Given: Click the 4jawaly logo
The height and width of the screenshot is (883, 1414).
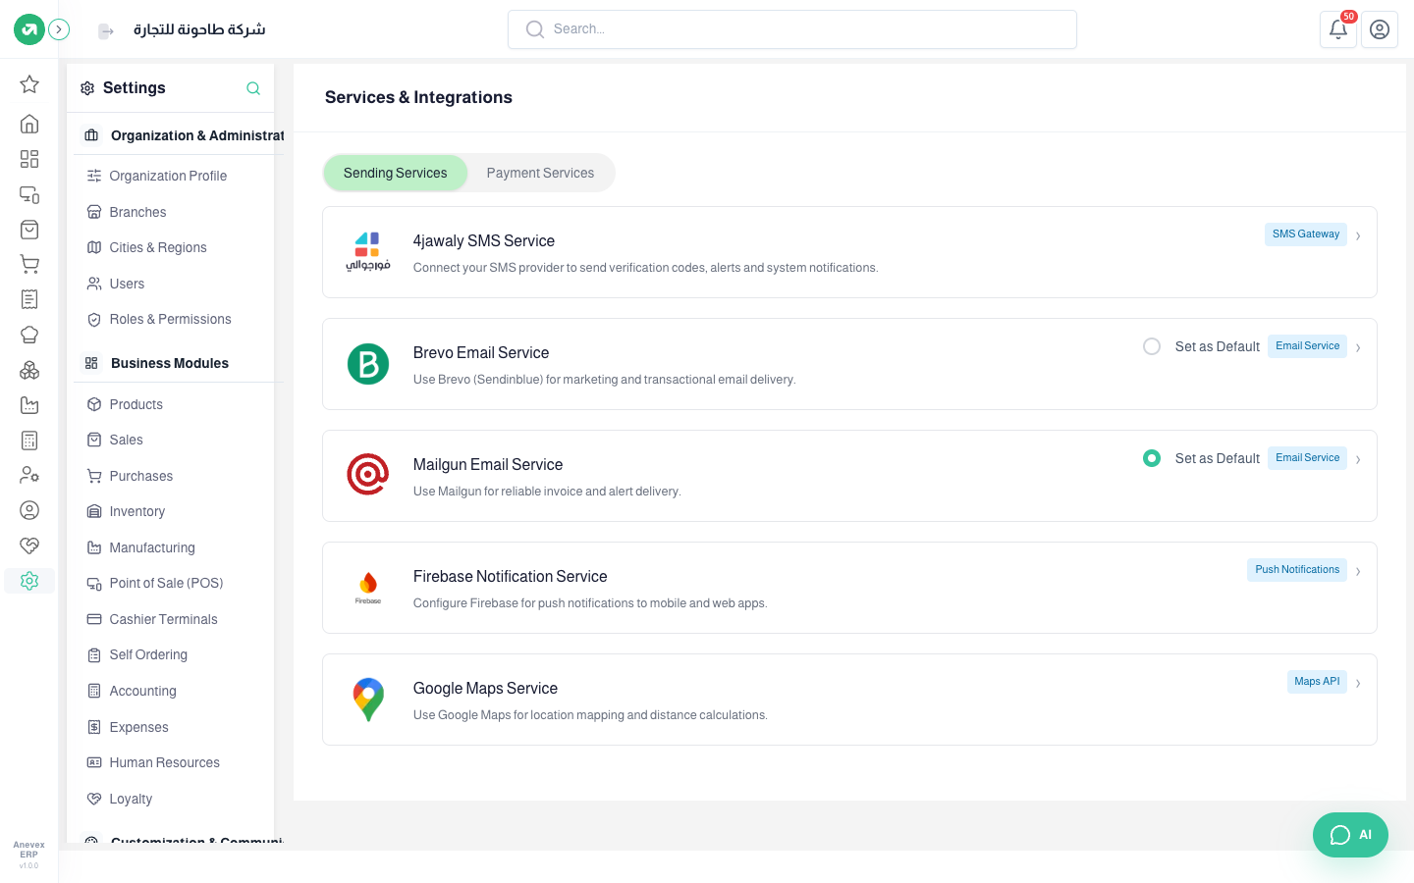Looking at the screenshot, I should [x=368, y=252].
